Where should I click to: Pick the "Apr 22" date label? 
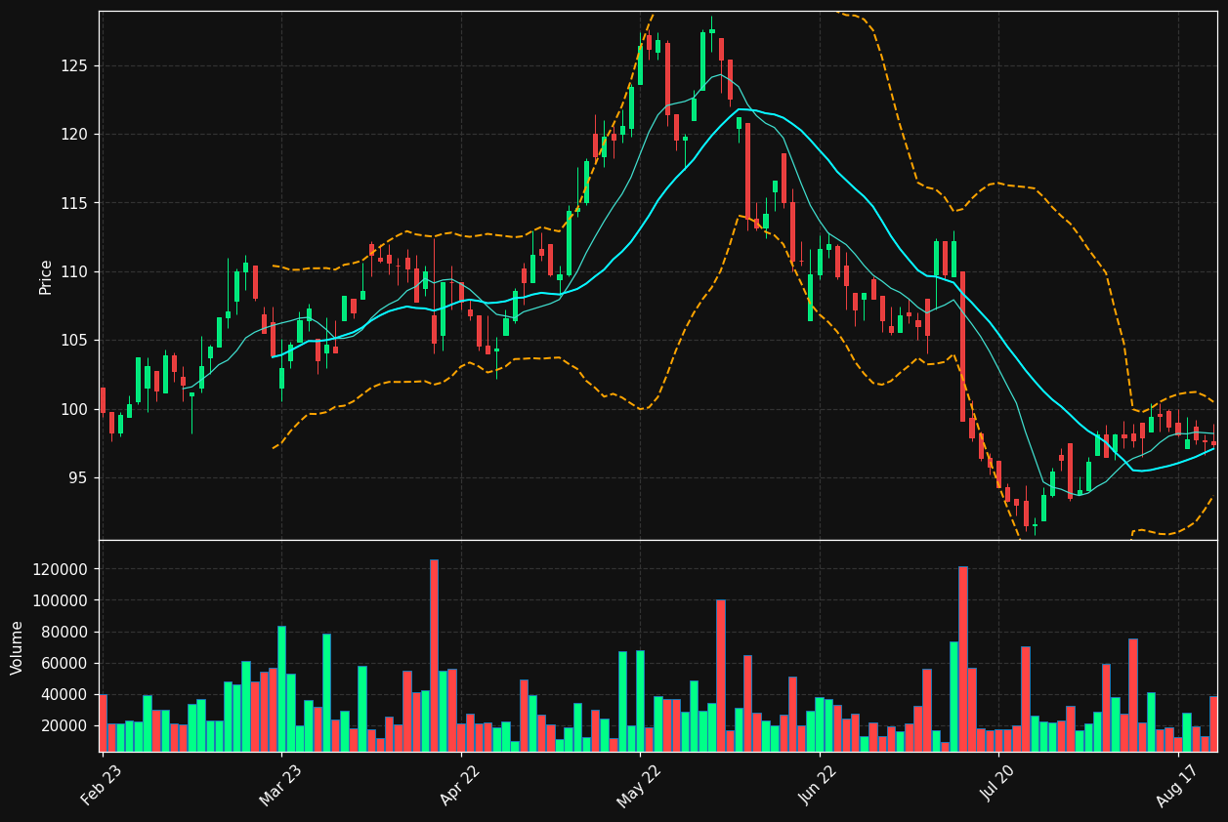point(460,786)
